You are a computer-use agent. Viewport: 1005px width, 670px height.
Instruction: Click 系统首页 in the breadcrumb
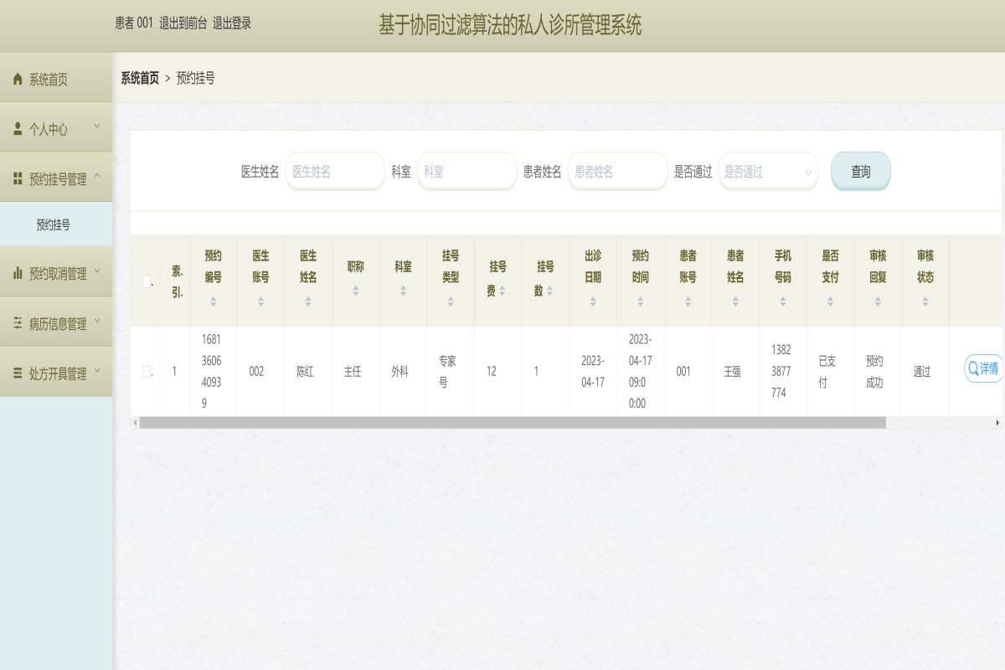tap(140, 78)
